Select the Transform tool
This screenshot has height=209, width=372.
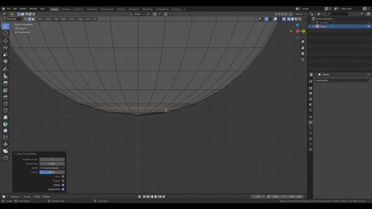tap(5, 62)
